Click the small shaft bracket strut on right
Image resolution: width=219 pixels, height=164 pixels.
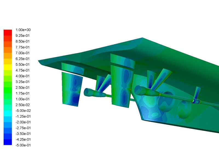click(x=197, y=93)
